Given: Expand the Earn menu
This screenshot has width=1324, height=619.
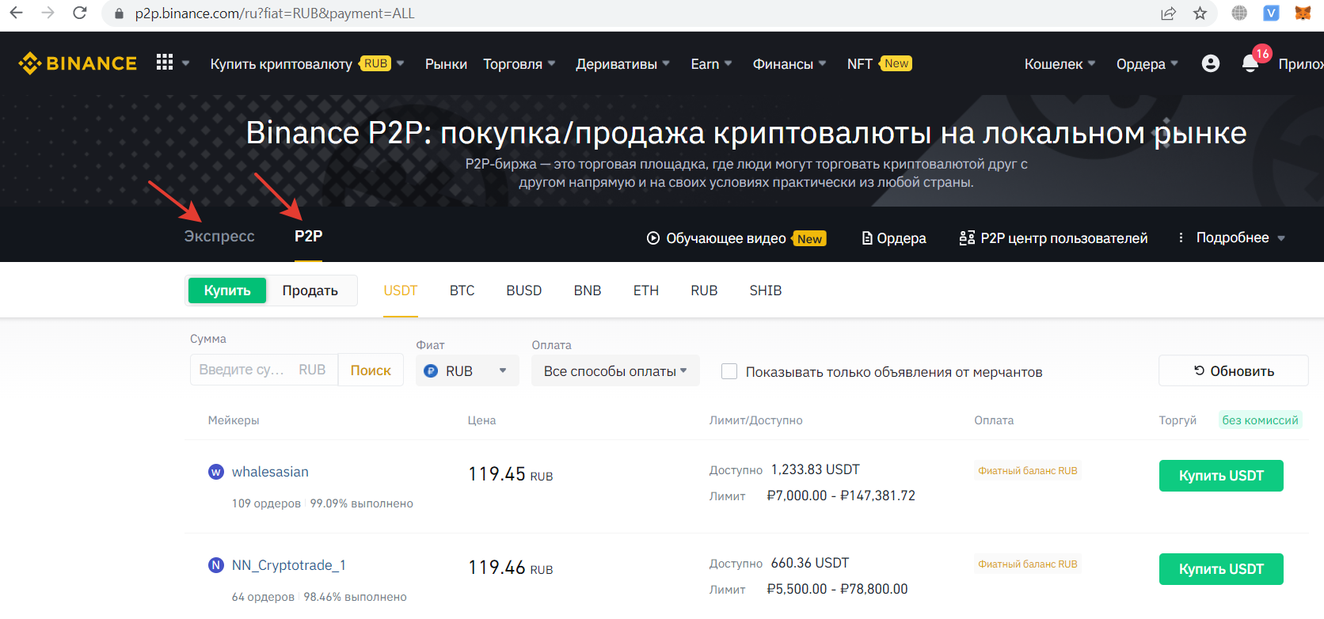Looking at the screenshot, I should [711, 64].
